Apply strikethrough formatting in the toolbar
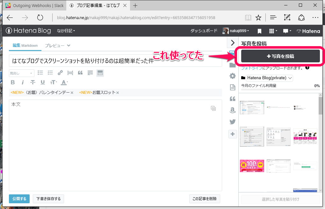 (32, 82)
